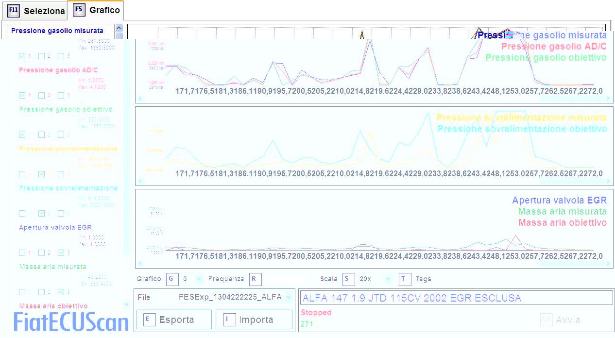Toggle graph 3 checkbox for Pressione gasolio misurata
The image size is (615, 338).
point(61,56)
